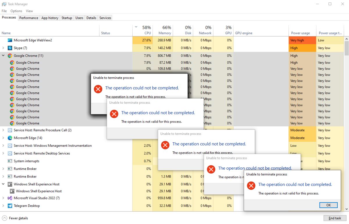
Task: Click the Remote Desktop Services gear icon
Action: point(10,153)
